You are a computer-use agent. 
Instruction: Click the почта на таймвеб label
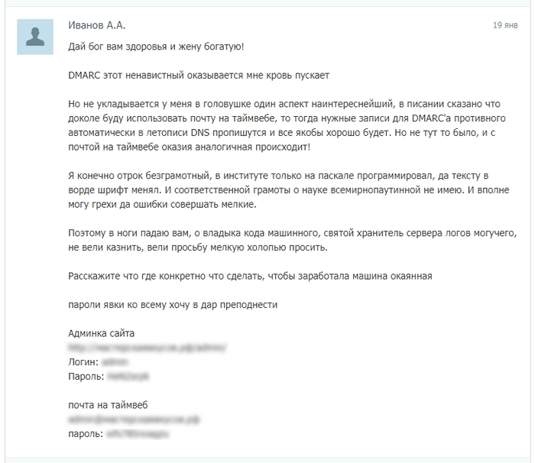(107, 405)
